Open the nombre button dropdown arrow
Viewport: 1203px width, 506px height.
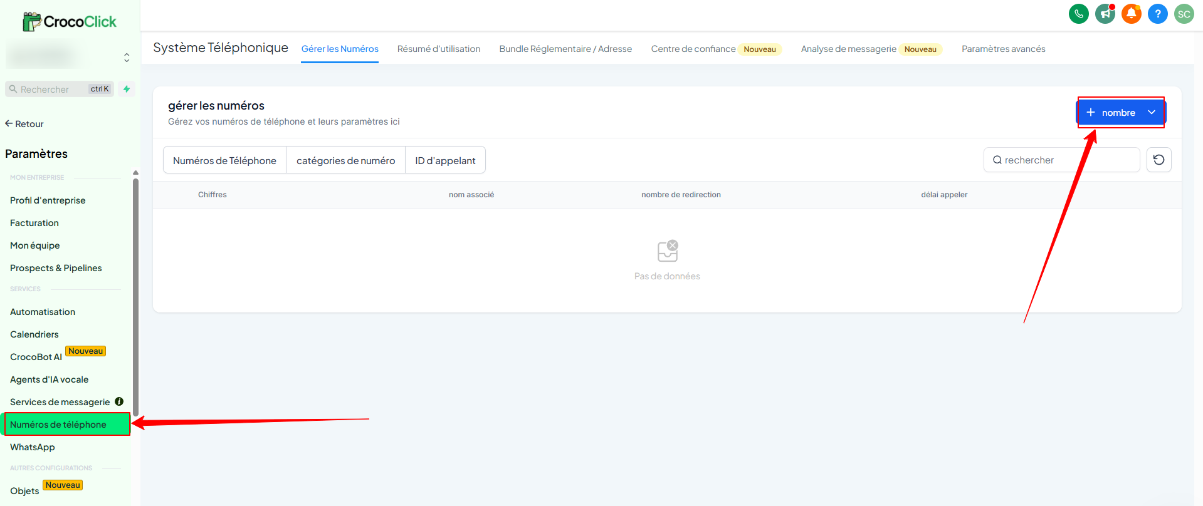1152,113
